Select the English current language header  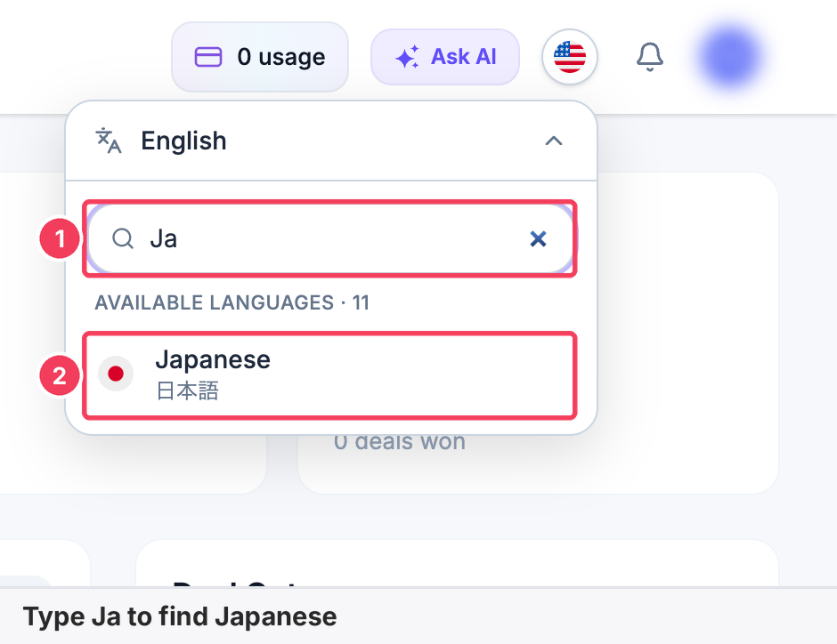[x=331, y=141]
